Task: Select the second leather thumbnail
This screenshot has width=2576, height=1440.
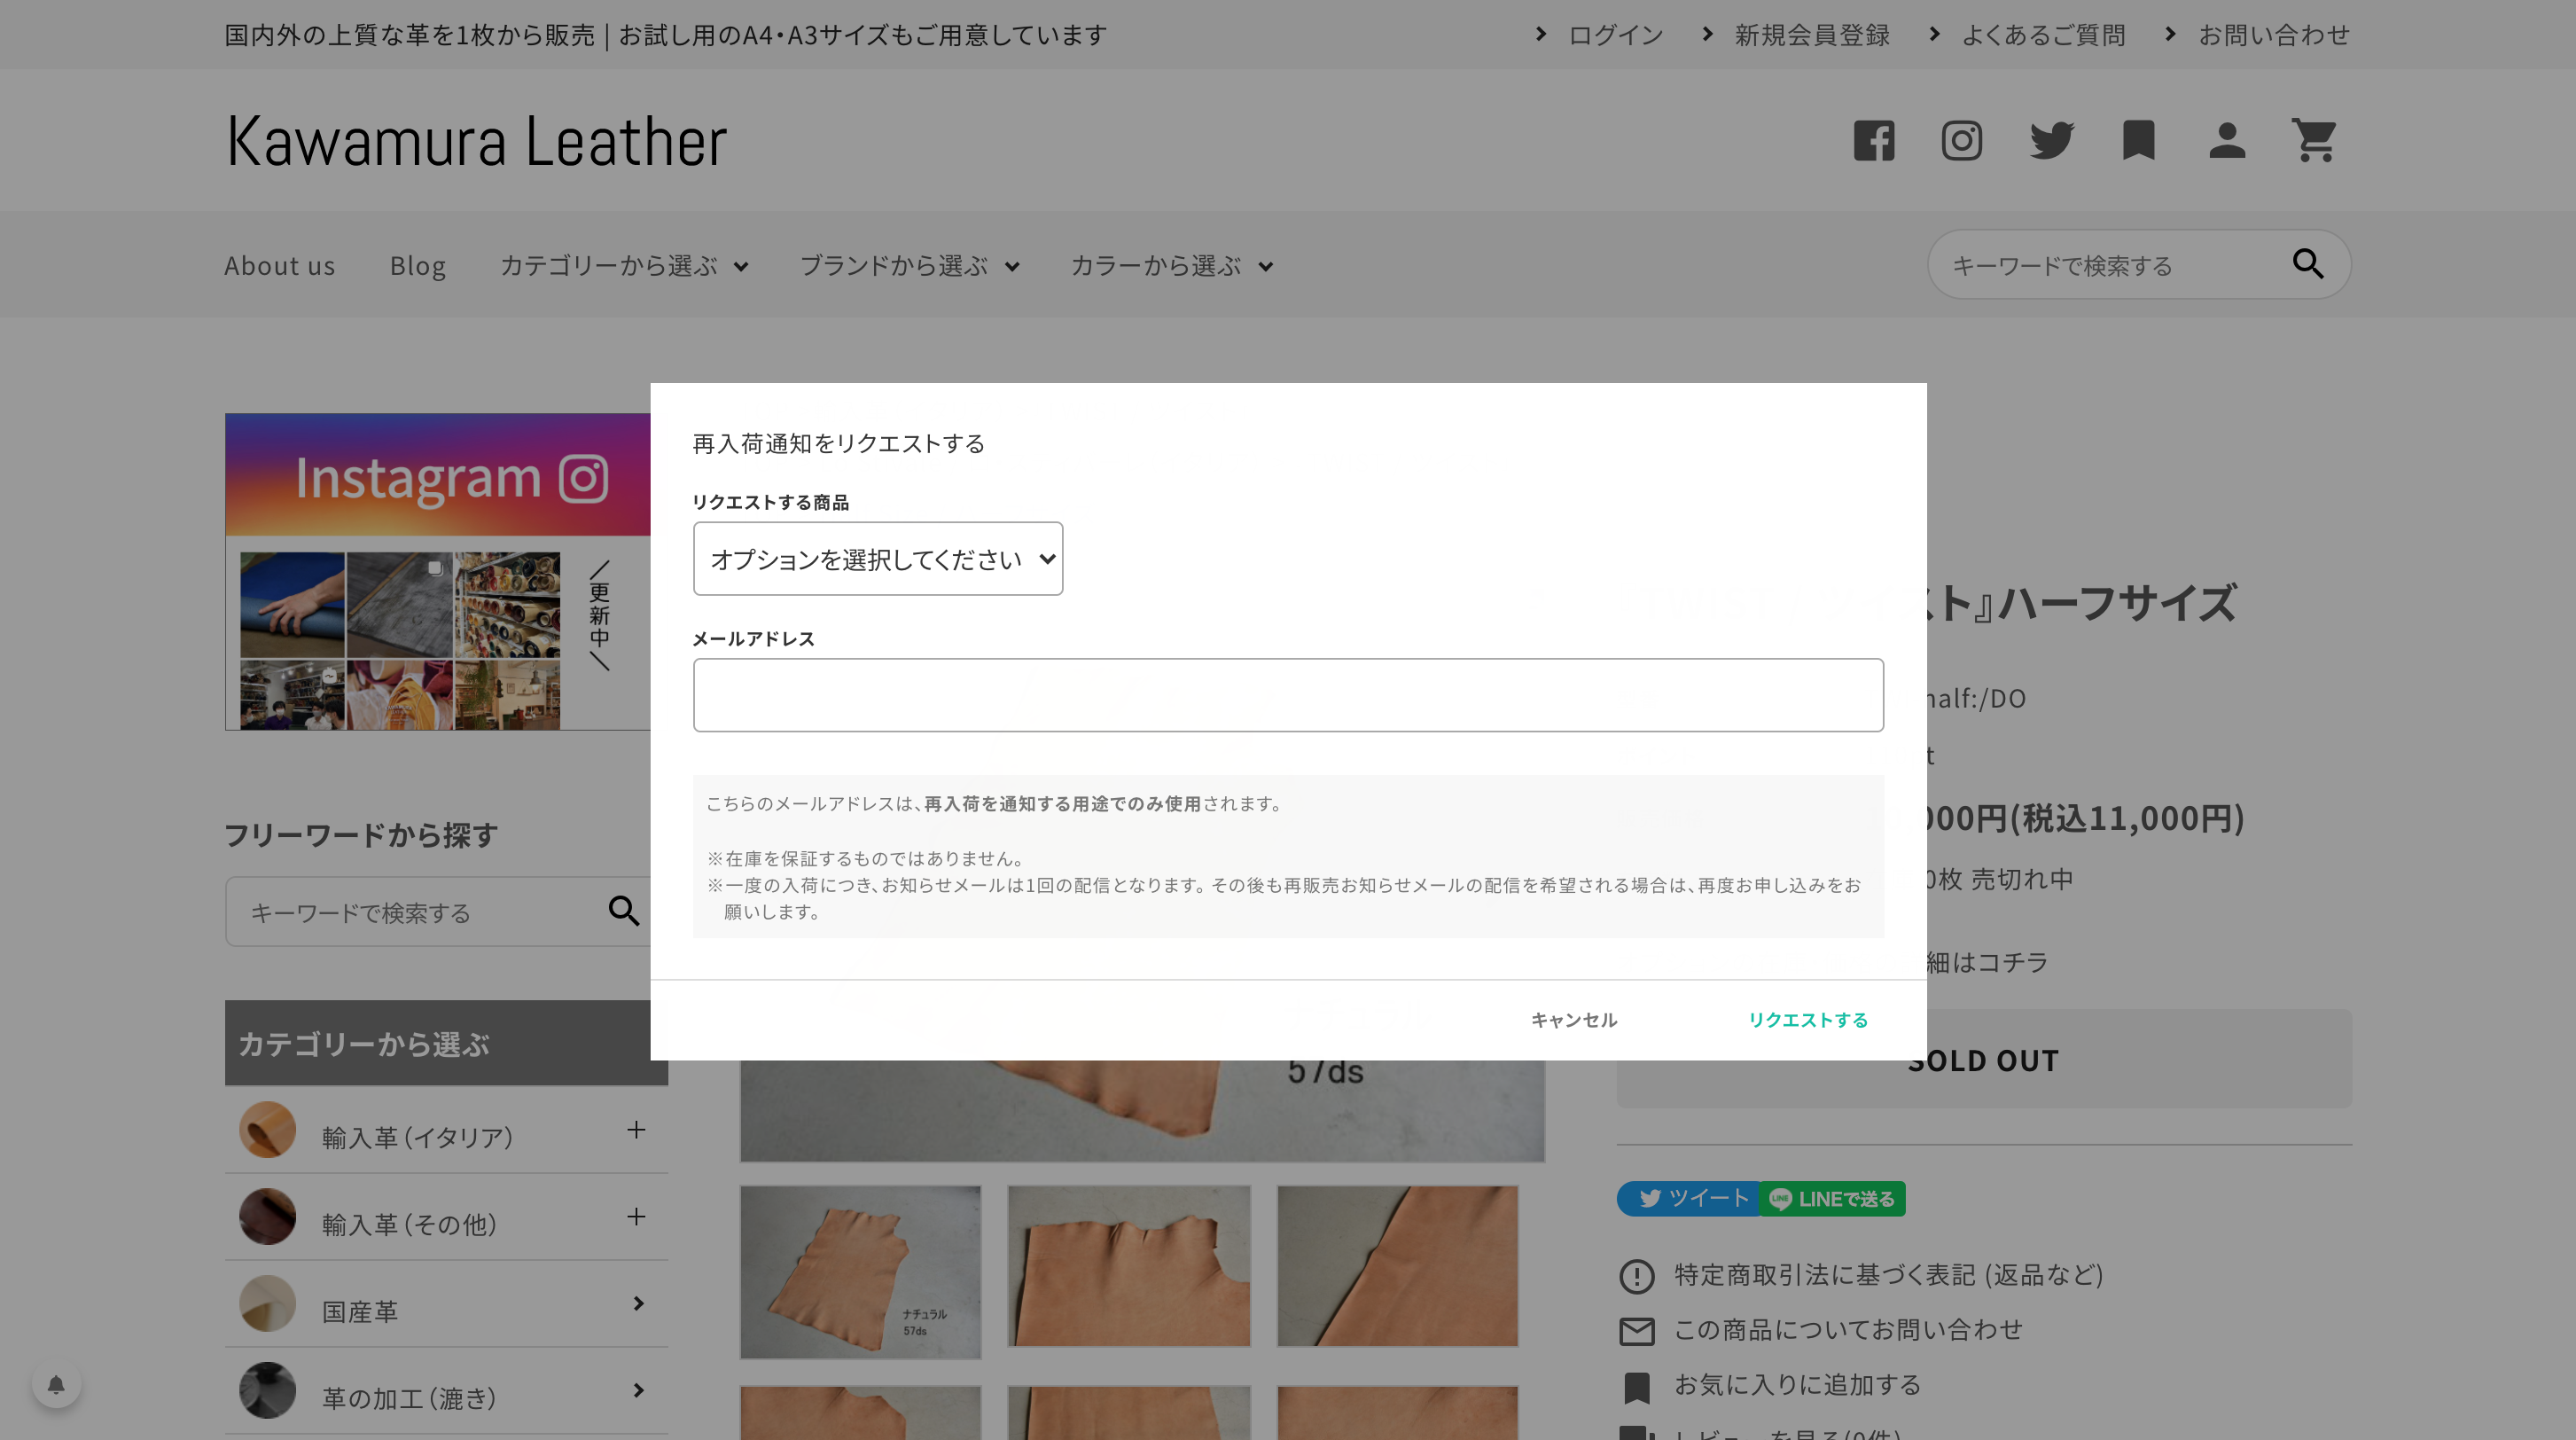Action: coord(1129,1266)
